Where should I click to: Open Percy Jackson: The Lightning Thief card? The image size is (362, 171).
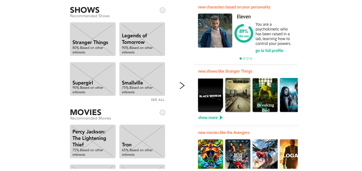click(x=93, y=141)
